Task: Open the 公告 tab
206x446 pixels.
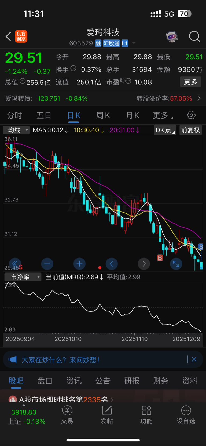Action: click(x=103, y=381)
